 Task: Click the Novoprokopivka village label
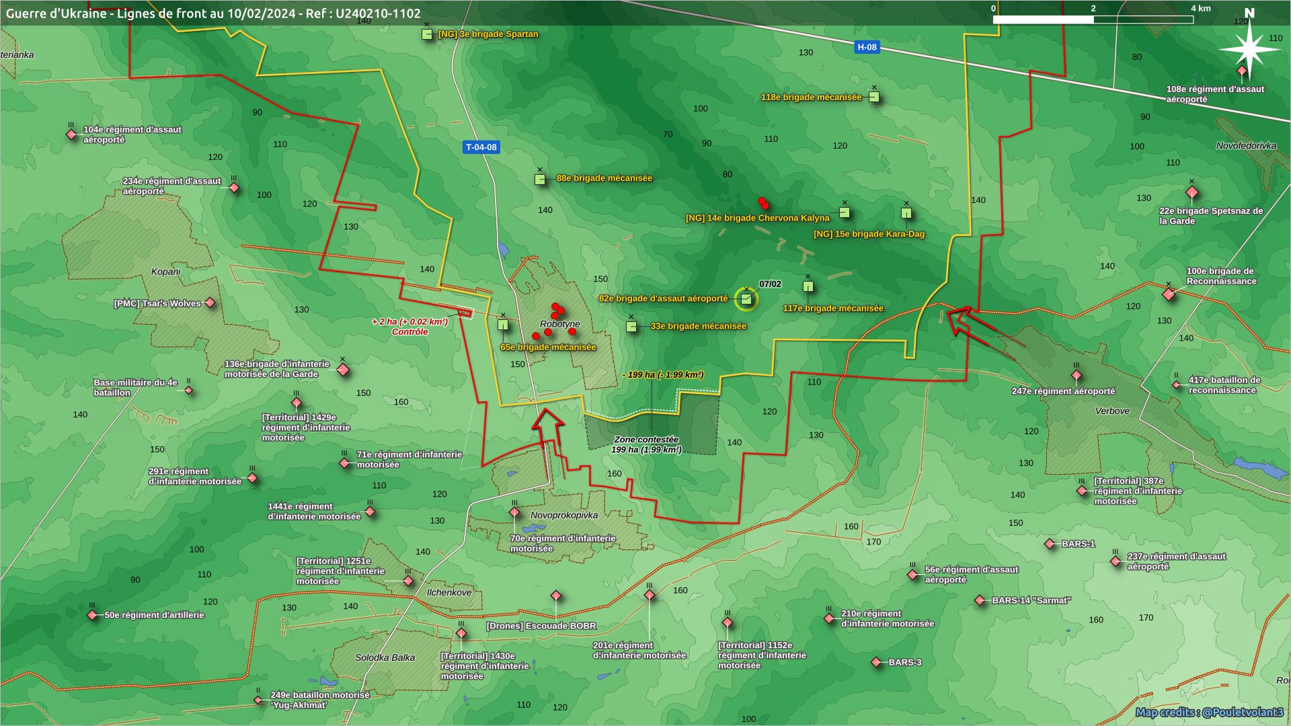pos(564,515)
